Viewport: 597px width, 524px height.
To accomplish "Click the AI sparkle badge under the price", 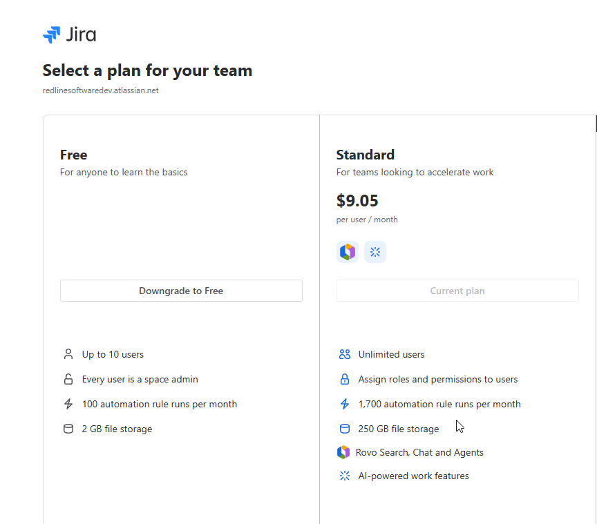I will (375, 252).
